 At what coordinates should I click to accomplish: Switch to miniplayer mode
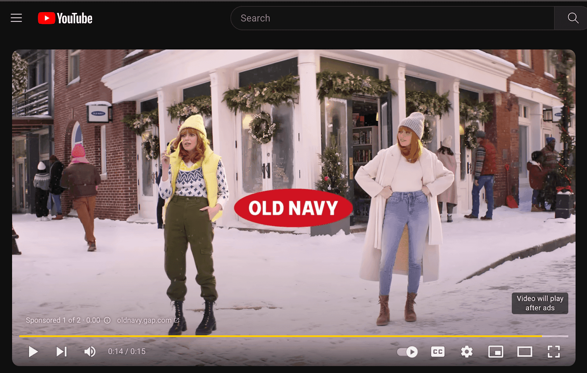pos(496,351)
